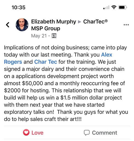134x141 pixels.
Task: Tap the Comment button label
Action: (x=105, y=133)
